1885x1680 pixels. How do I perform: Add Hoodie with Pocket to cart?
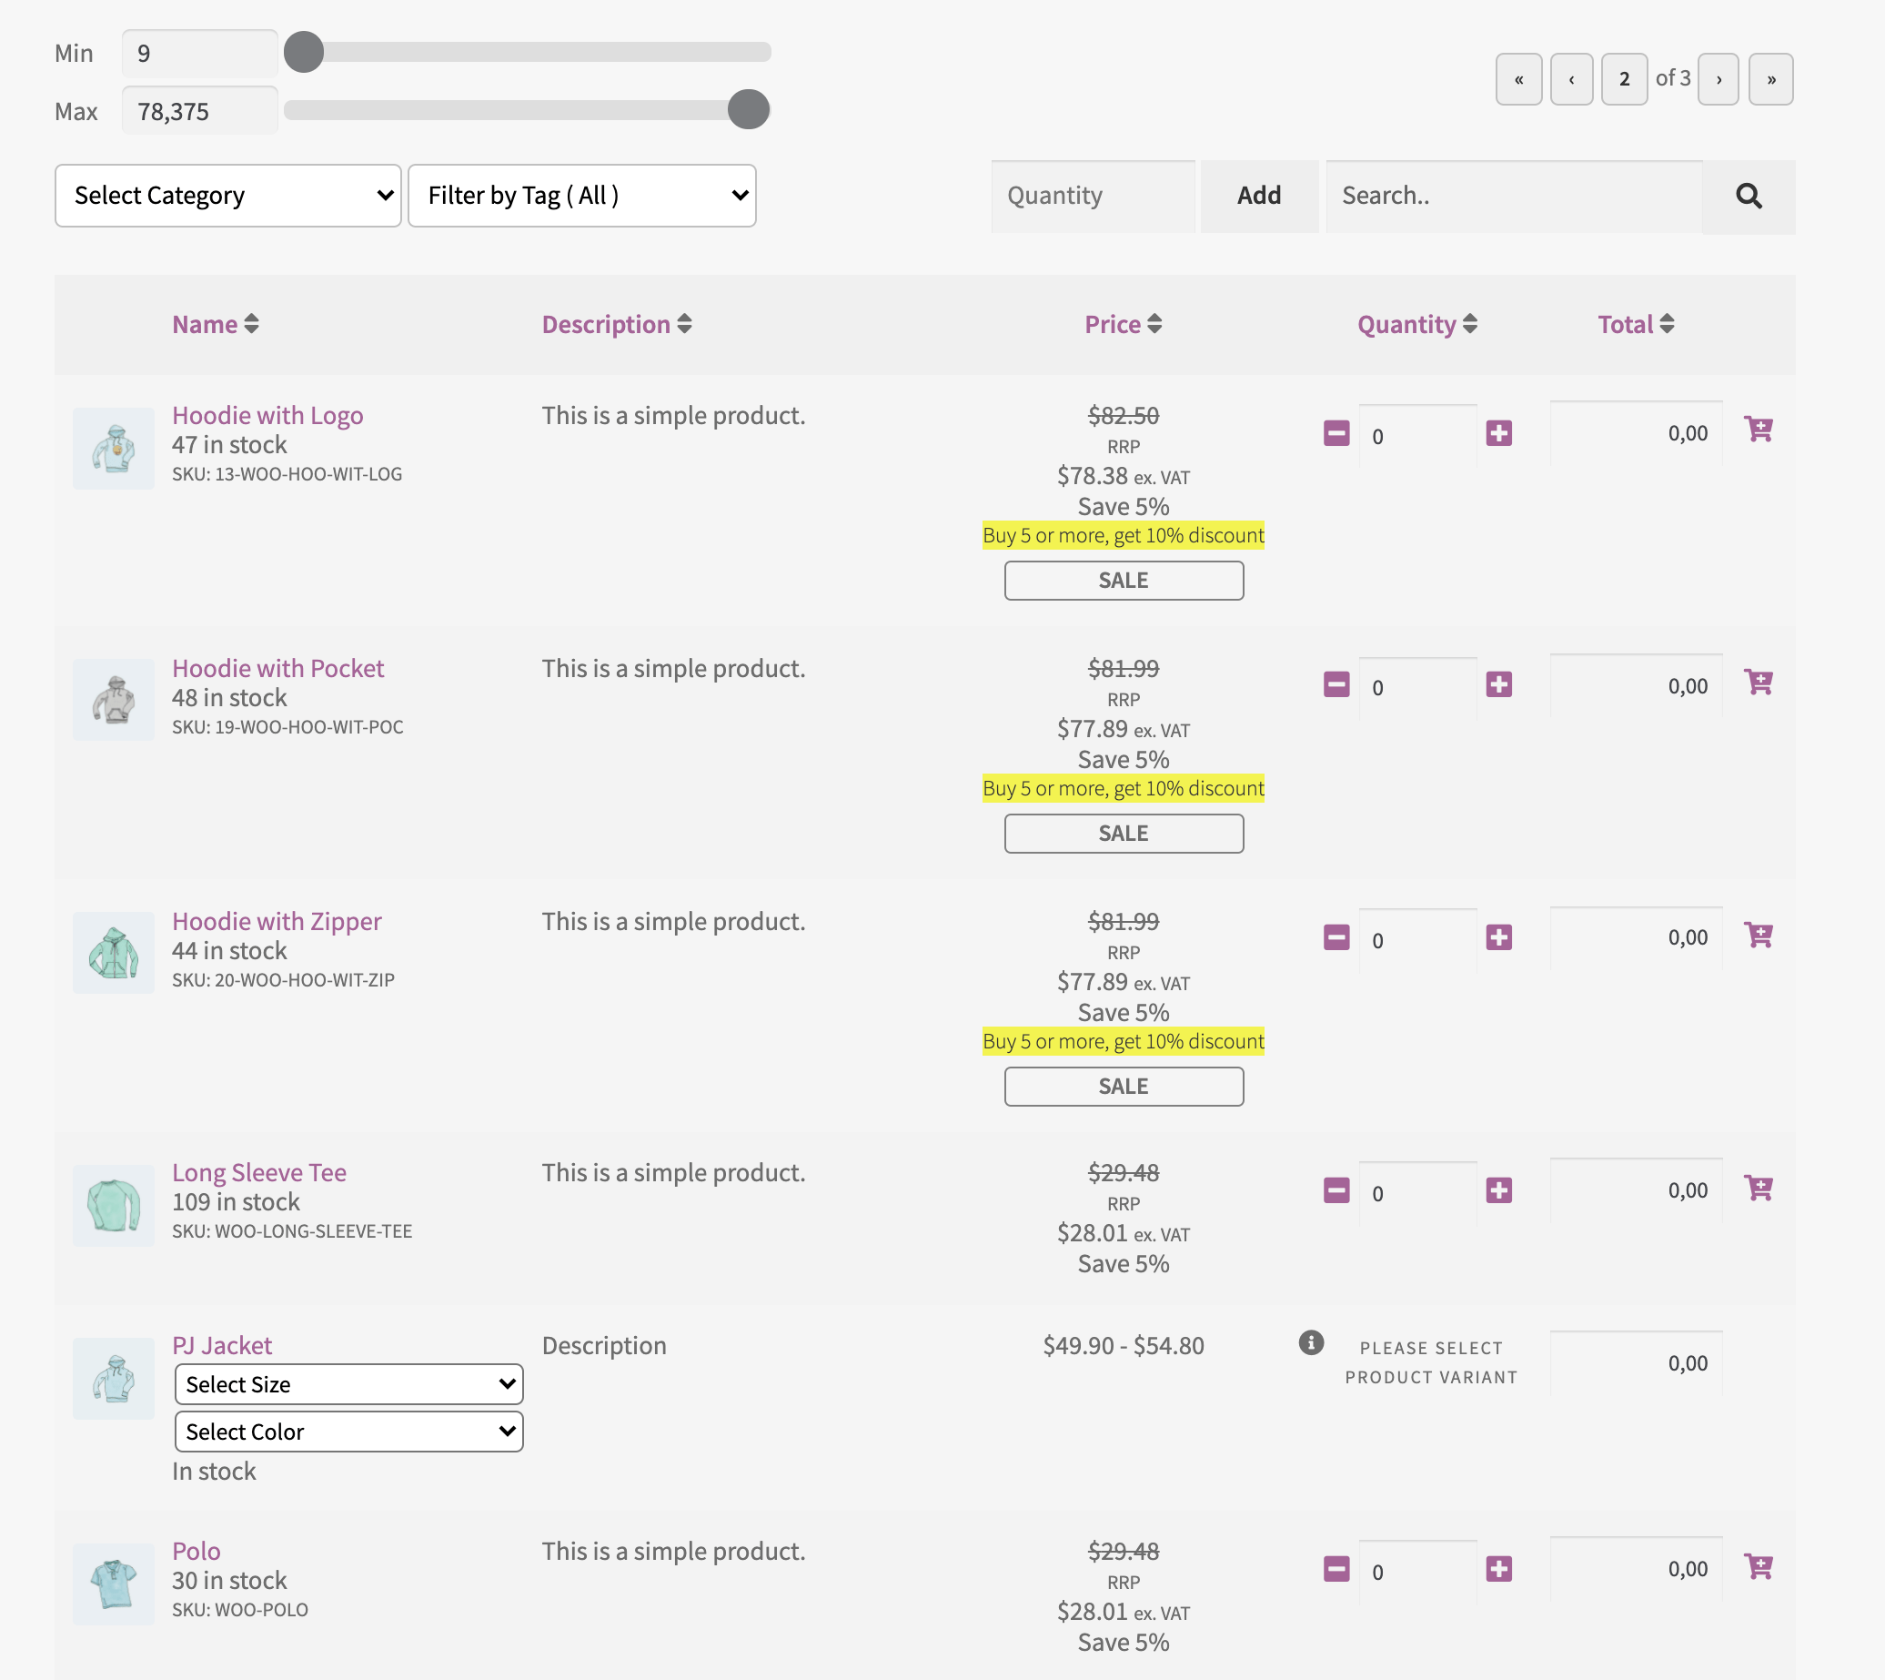[1759, 682]
